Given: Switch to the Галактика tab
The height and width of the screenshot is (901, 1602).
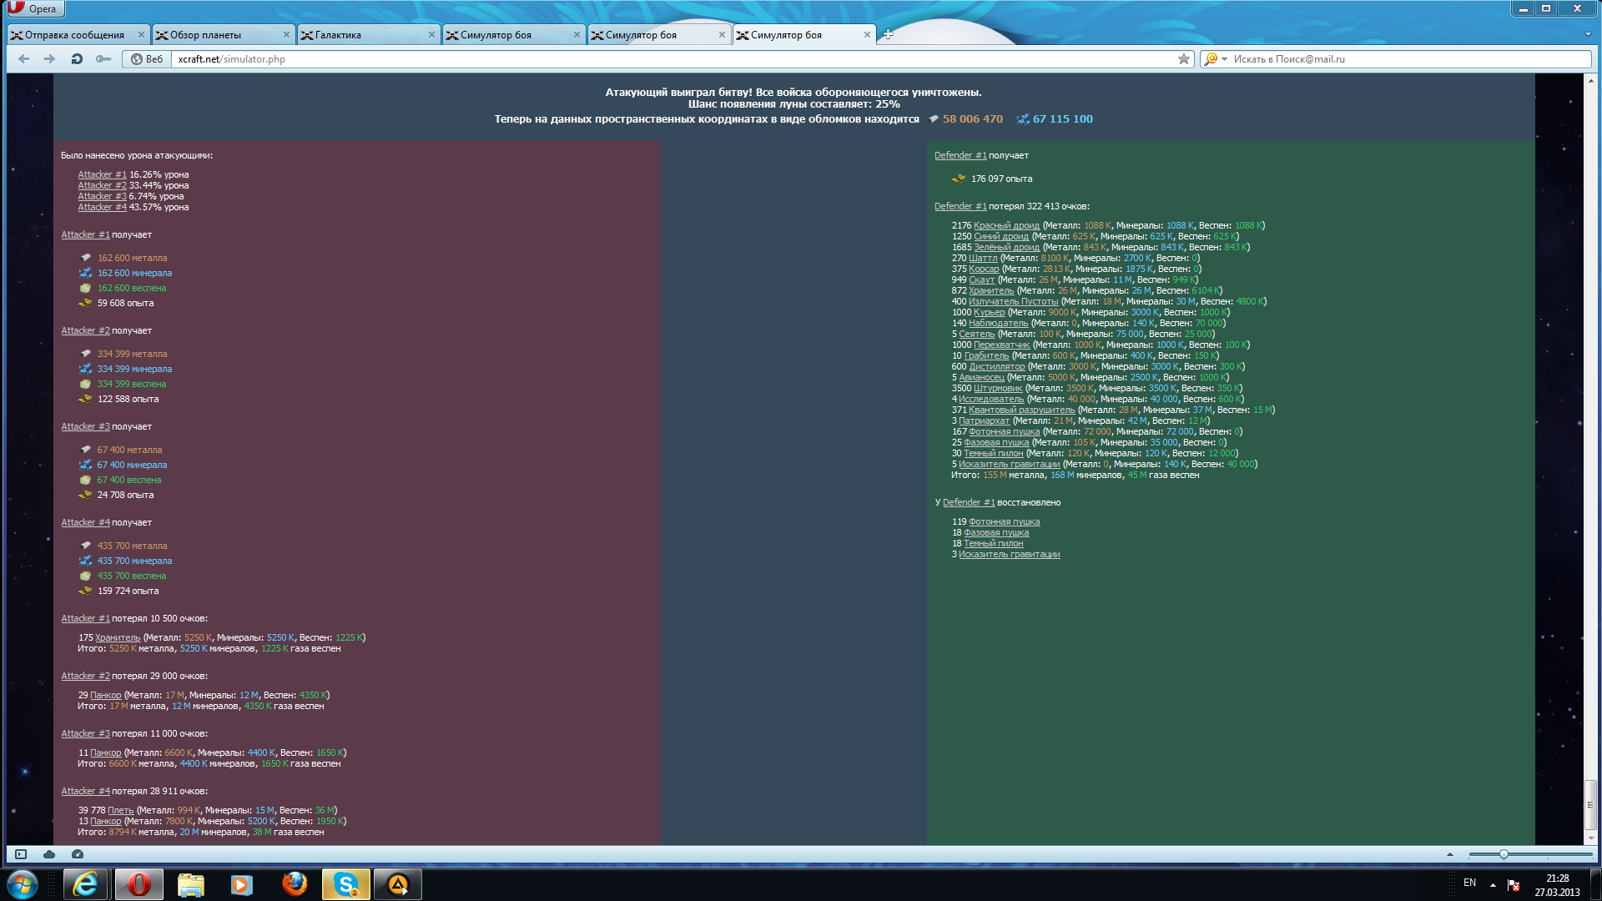Looking at the screenshot, I should point(338,35).
